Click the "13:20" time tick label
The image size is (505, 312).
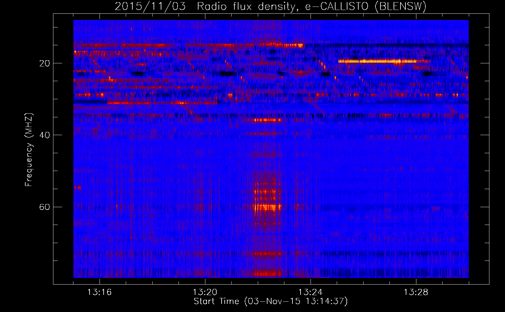[x=205, y=292]
